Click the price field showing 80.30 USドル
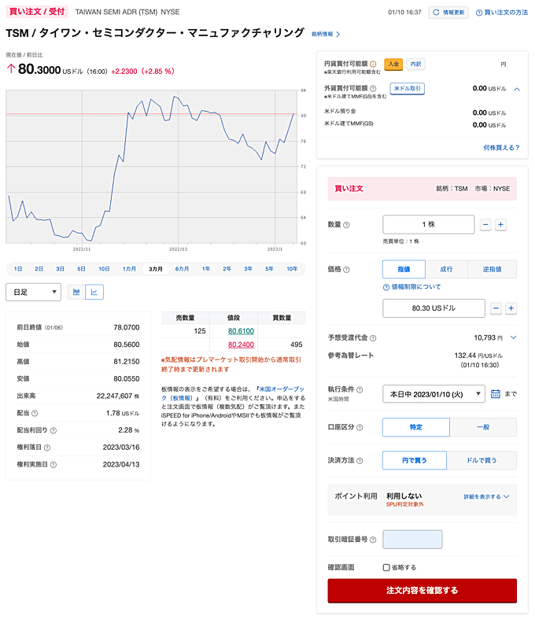This screenshot has height=623, width=535. (x=434, y=308)
